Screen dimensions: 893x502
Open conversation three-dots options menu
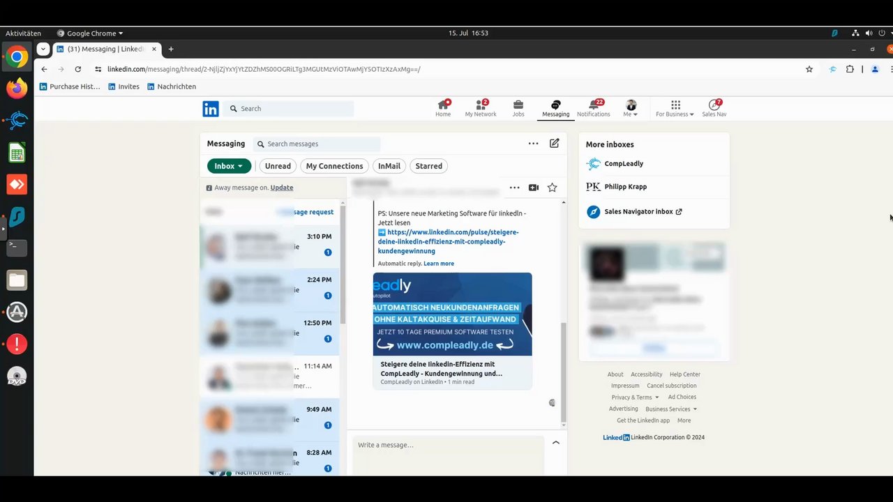pos(514,188)
